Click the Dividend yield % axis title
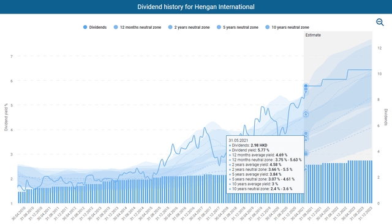 tap(6, 117)
